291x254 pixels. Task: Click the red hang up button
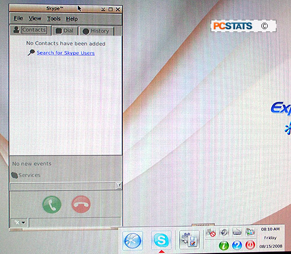[81, 204]
